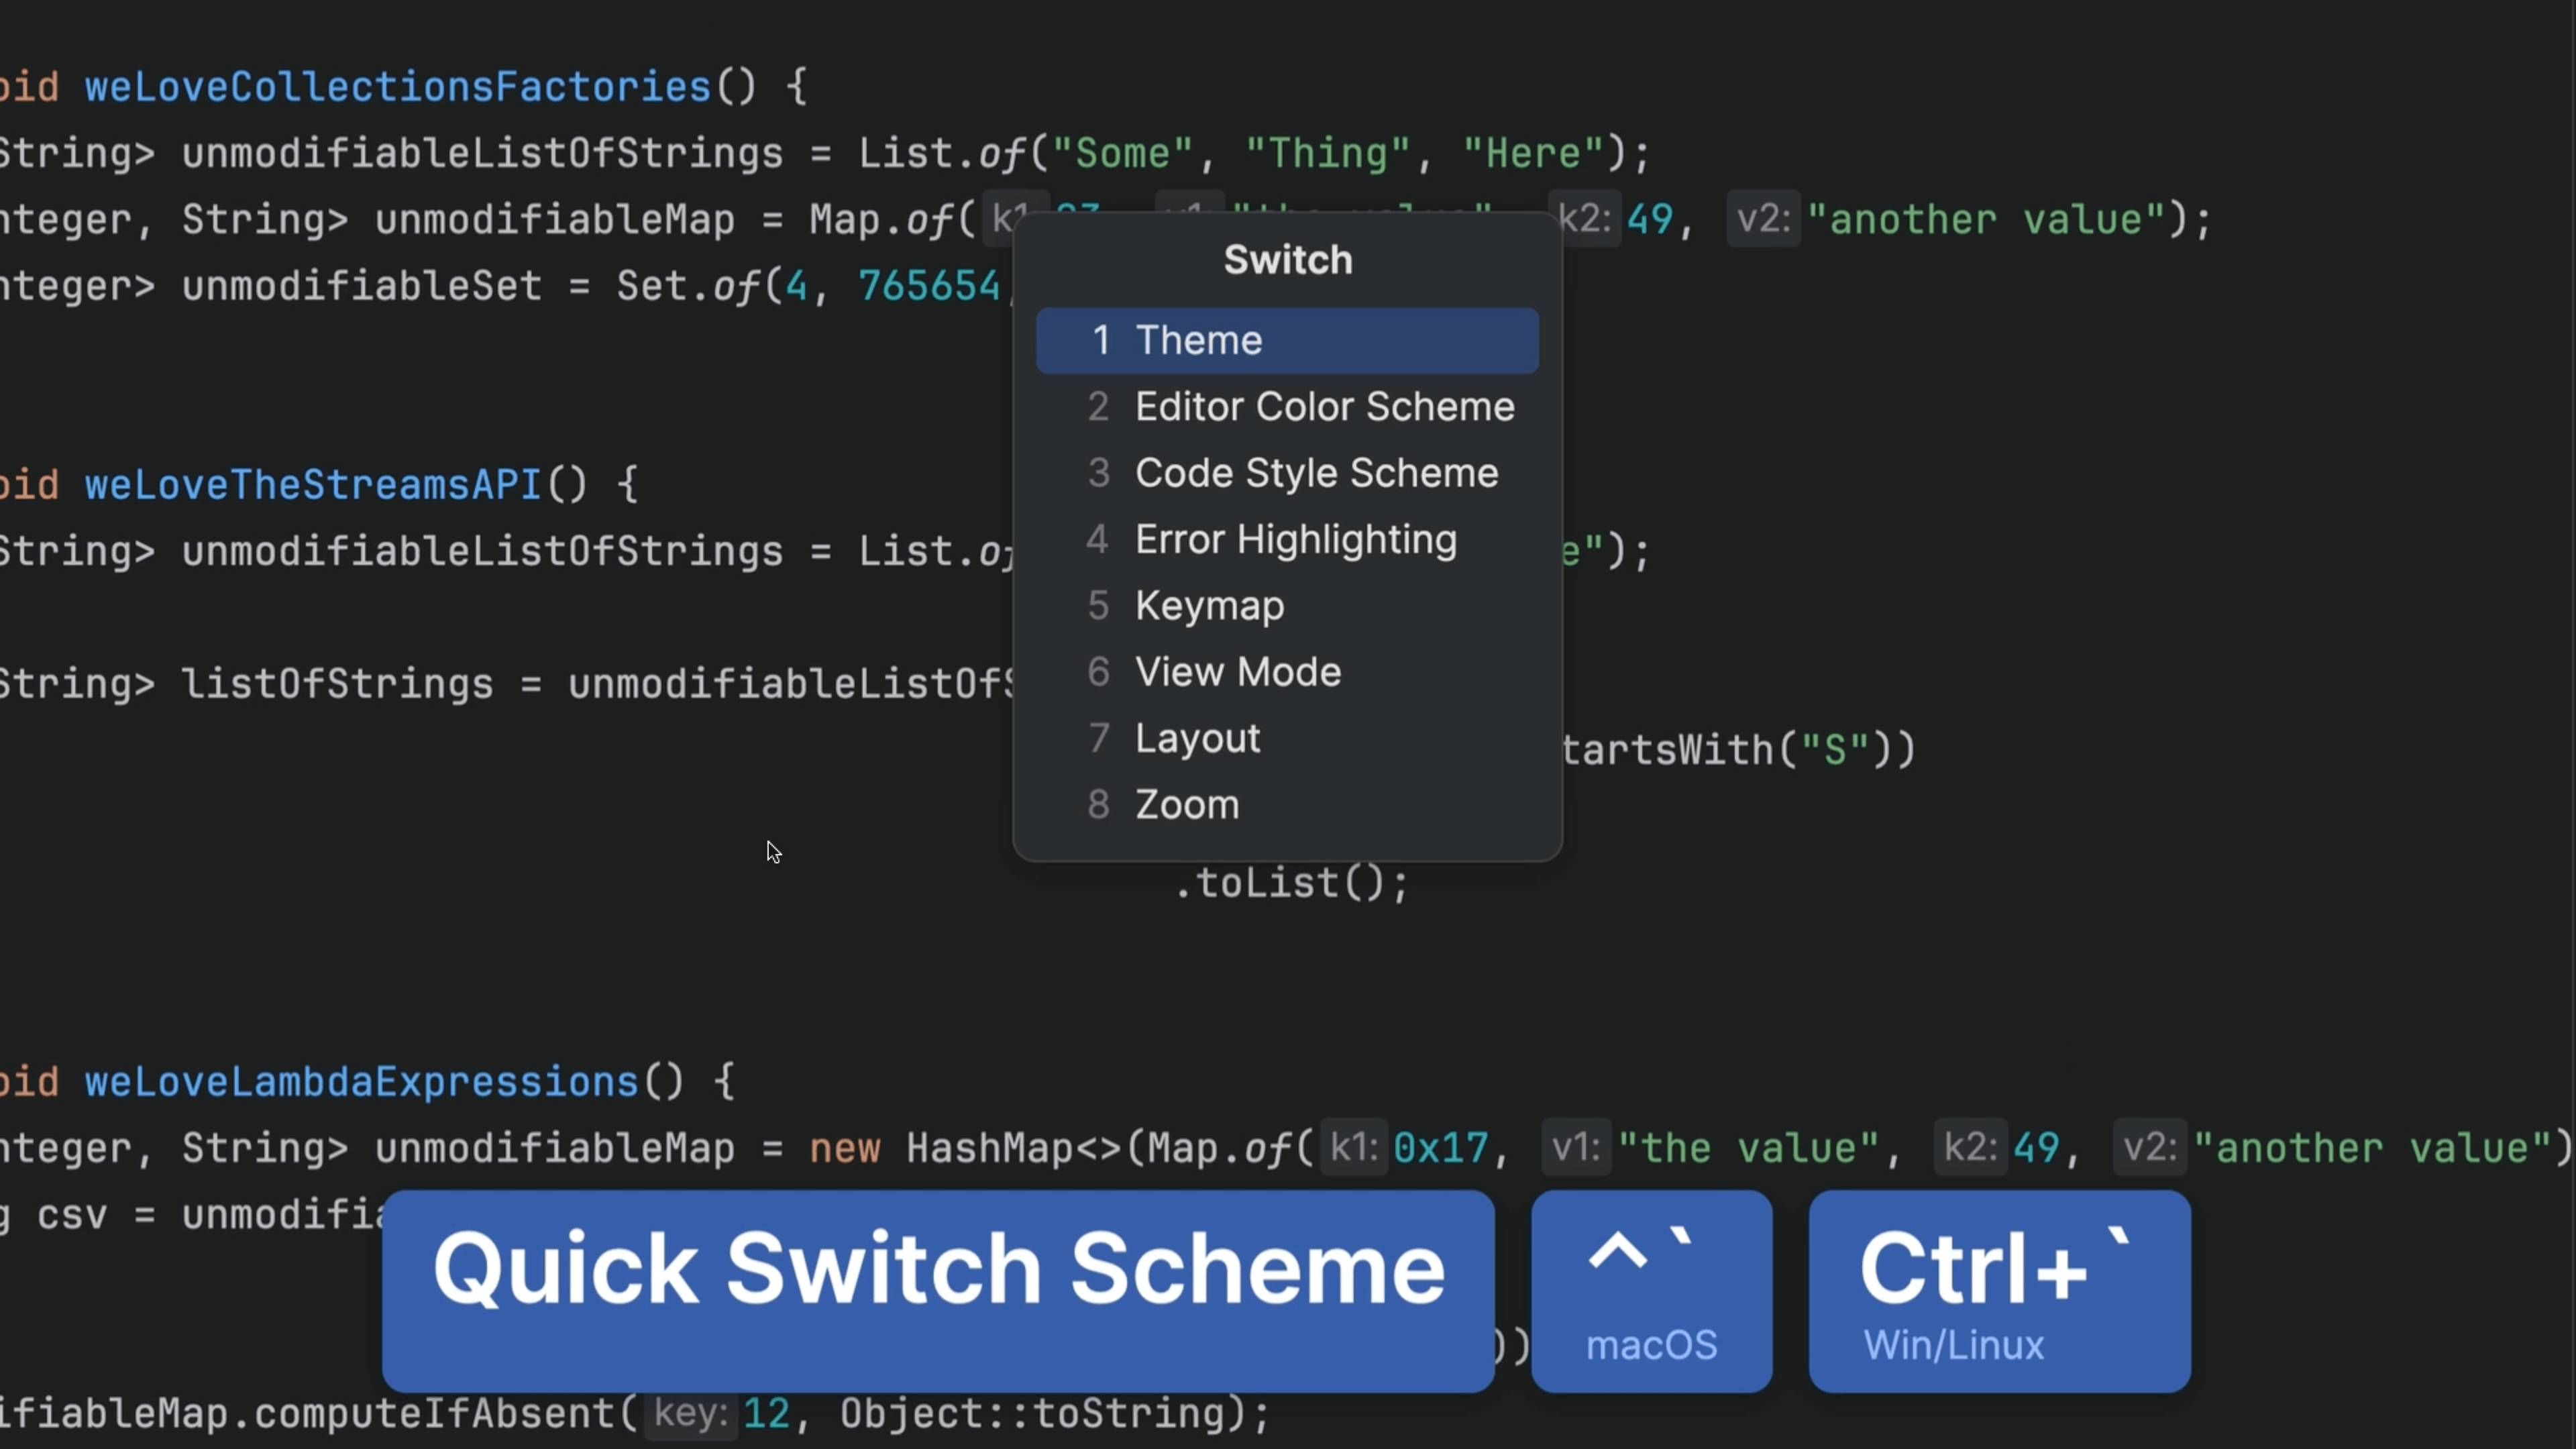2576x1449 pixels.
Task: Click the weLoveTheStreamsAPI method name
Action: pos(312,485)
